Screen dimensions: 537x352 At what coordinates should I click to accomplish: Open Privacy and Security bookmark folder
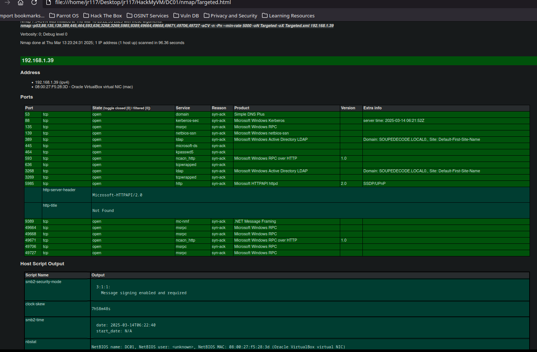click(231, 16)
